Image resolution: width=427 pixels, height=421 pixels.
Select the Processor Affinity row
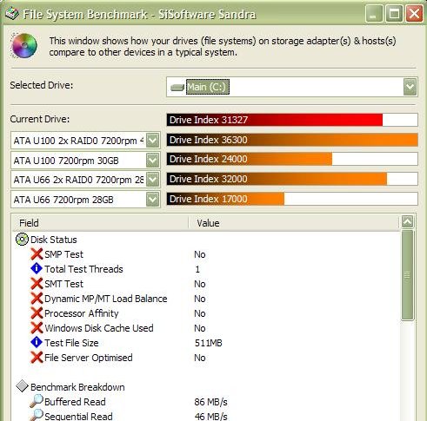click(x=206, y=313)
